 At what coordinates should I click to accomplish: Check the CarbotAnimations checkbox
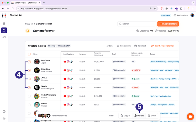pos(29,96)
